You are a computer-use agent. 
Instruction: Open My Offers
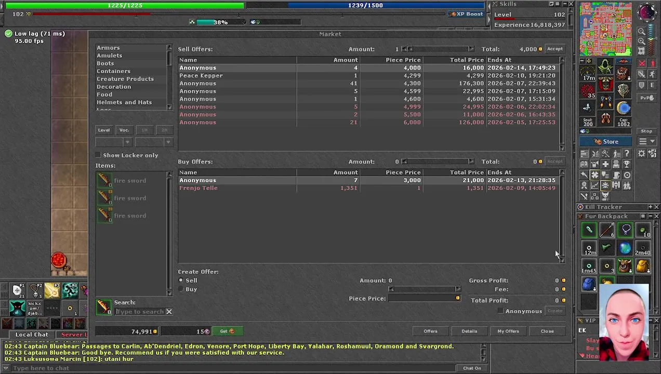pos(508,331)
